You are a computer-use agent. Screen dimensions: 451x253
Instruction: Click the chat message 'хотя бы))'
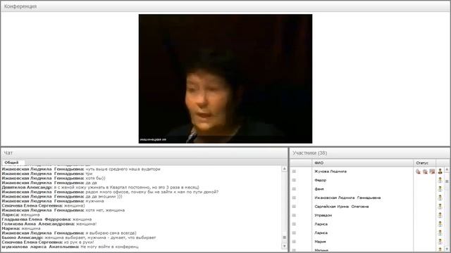click(96, 178)
